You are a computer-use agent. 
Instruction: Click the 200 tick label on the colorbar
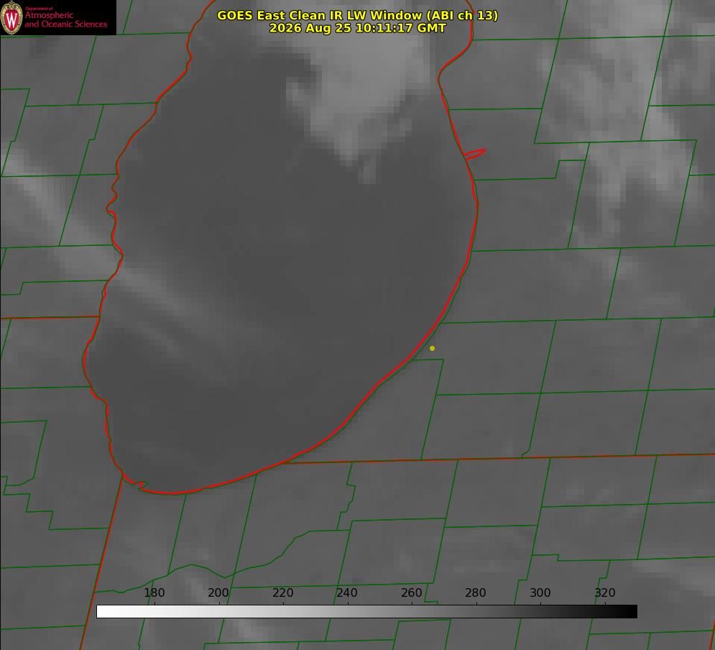(218, 592)
